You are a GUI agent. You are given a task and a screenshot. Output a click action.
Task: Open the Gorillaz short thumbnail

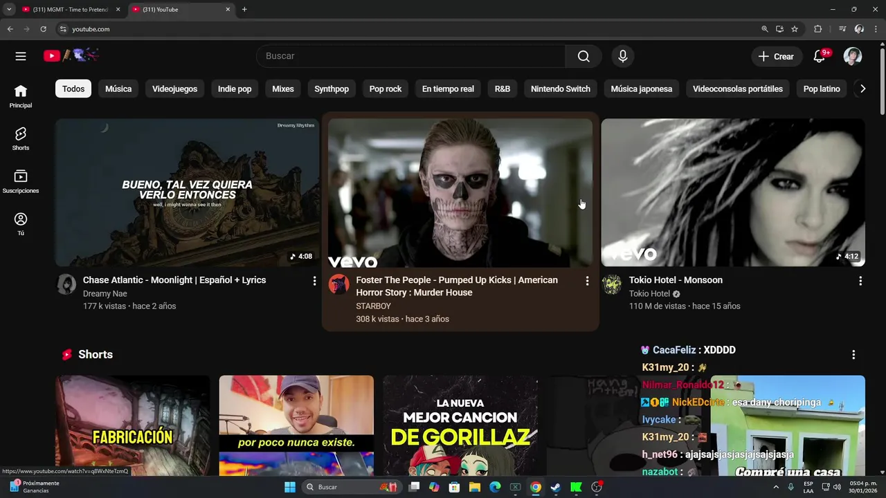(x=460, y=425)
